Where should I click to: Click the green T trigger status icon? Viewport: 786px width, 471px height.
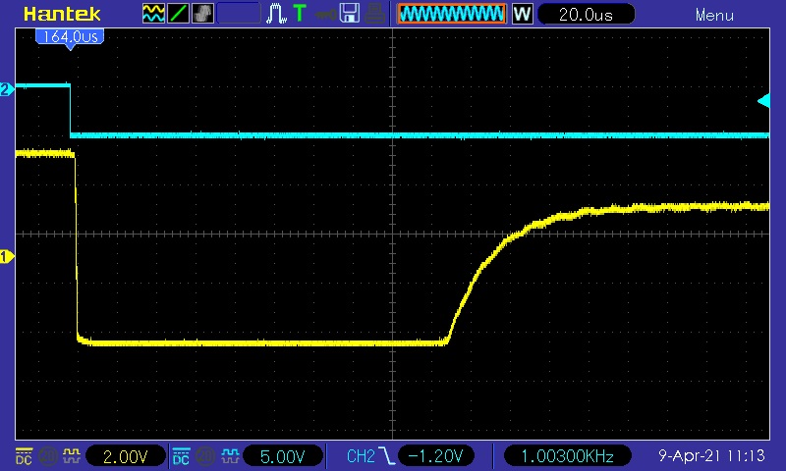tap(300, 14)
